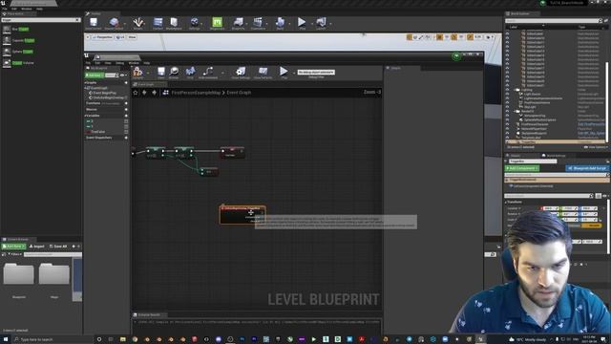Collapse the Lighting folder in outliner
Viewport: 611px width, 344px height.
pyautogui.click(x=514, y=90)
